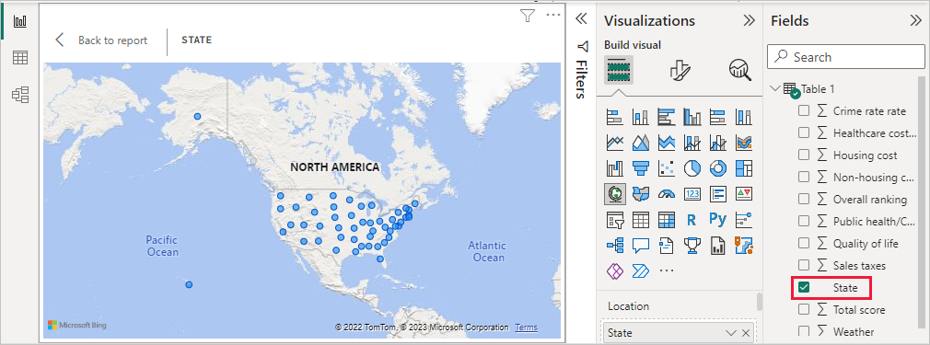Open the Format visual brush icon

click(679, 70)
